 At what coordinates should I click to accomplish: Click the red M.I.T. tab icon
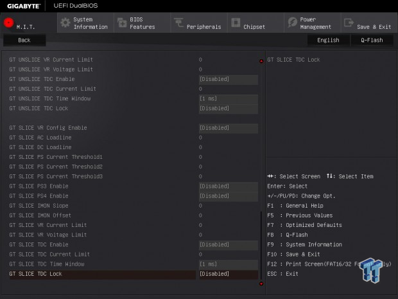[x=8, y=23]
